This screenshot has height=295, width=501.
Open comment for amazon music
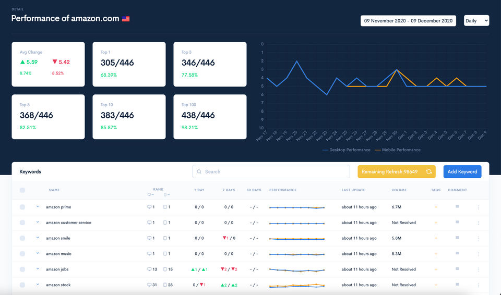click(x=458, y=253)
